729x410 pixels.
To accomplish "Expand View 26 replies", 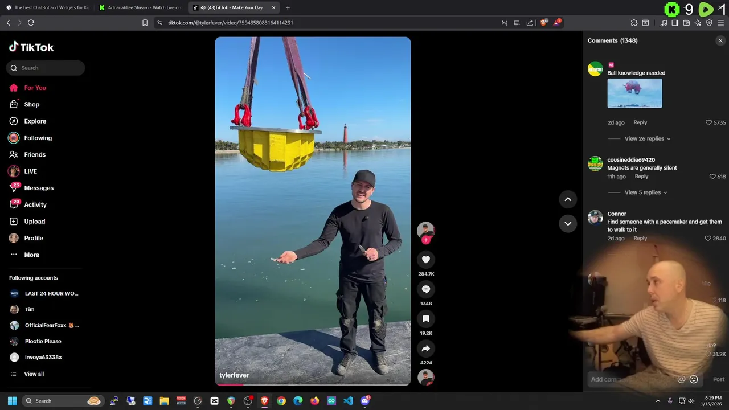I will (x=648, y=138).
